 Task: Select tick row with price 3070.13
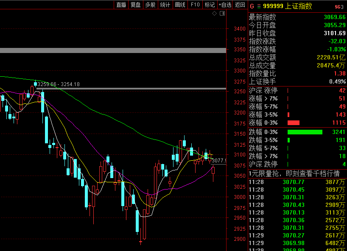point(297,212)
